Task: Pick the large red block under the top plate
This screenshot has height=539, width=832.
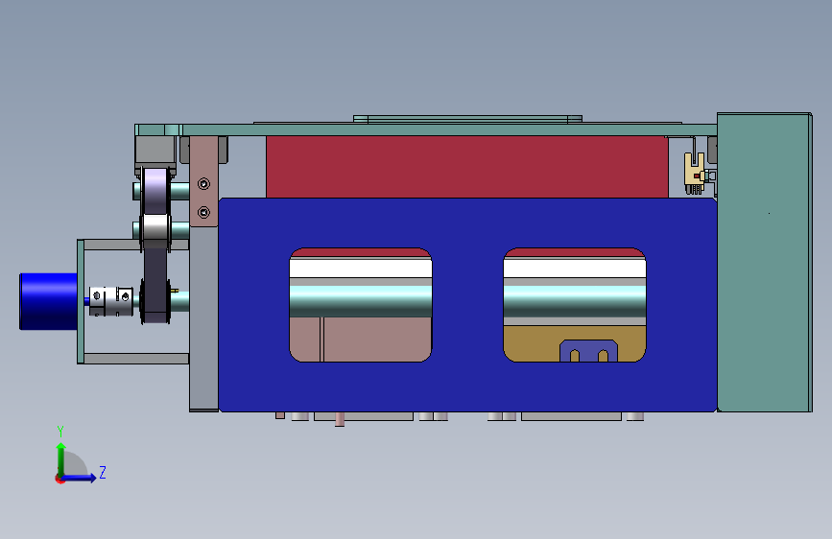Action: pos(467,167)
